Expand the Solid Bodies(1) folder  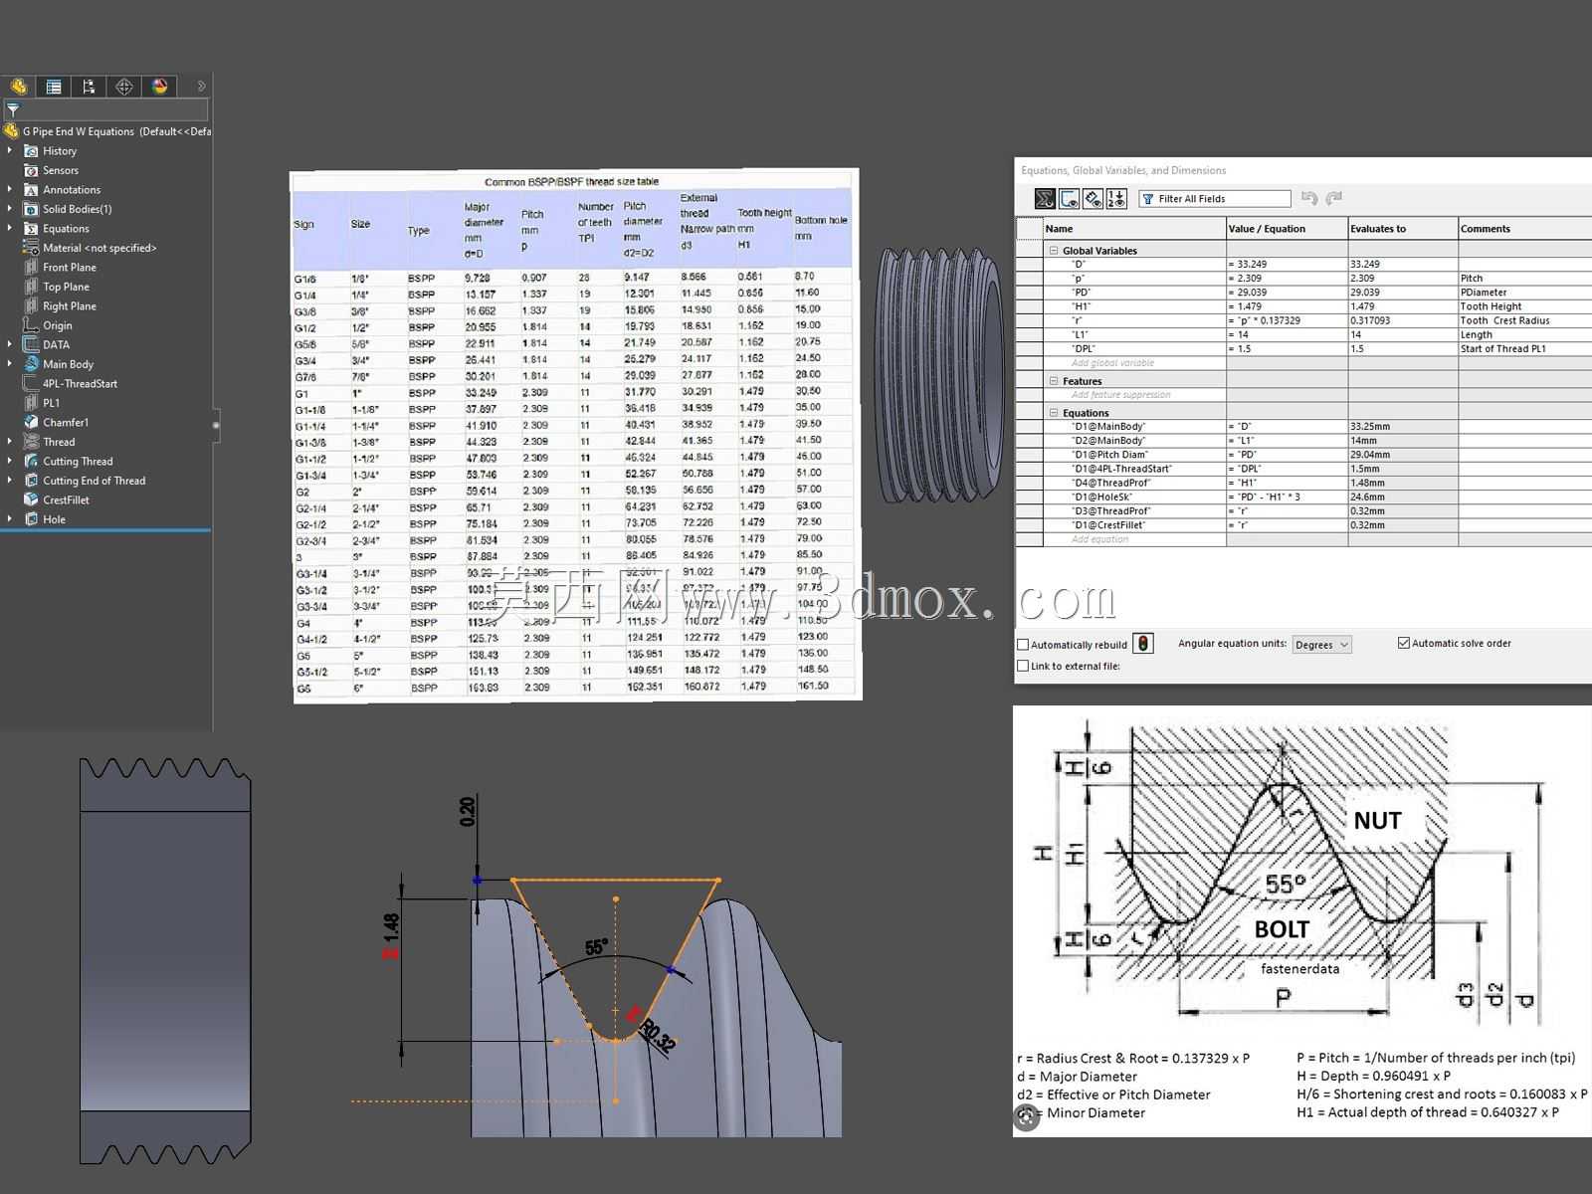[10, 209]
